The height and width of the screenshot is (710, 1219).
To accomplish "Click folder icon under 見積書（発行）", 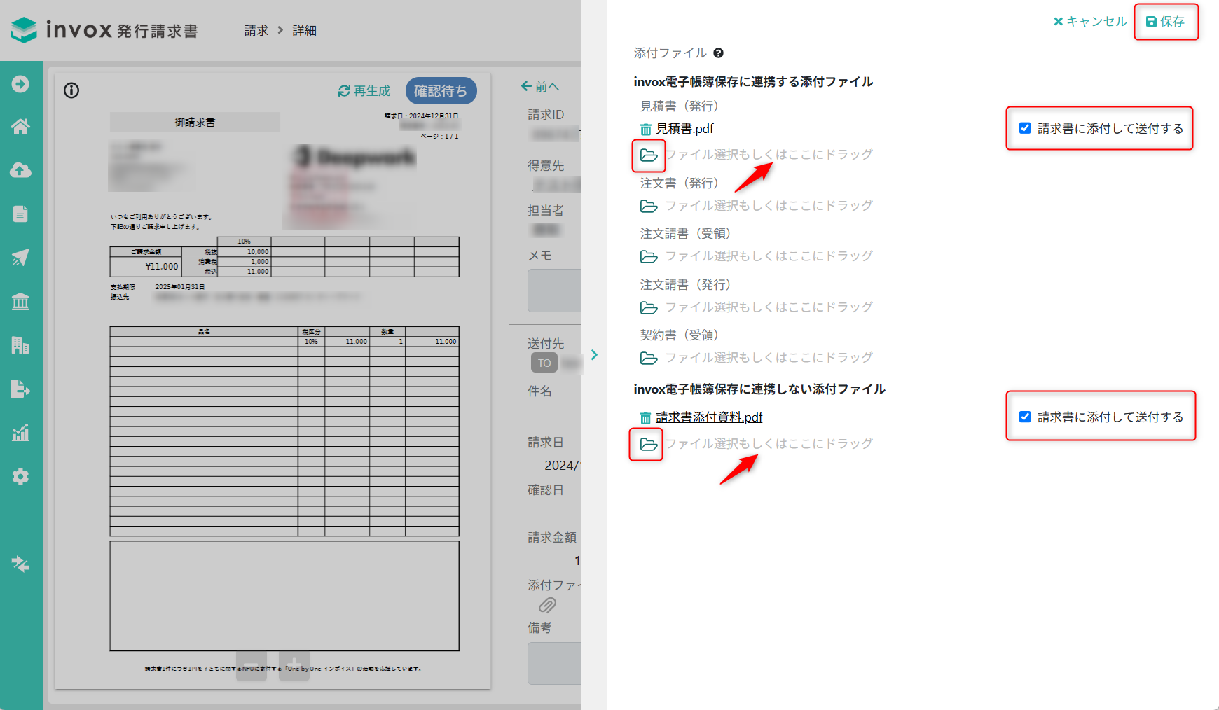I will click(649, 155).
